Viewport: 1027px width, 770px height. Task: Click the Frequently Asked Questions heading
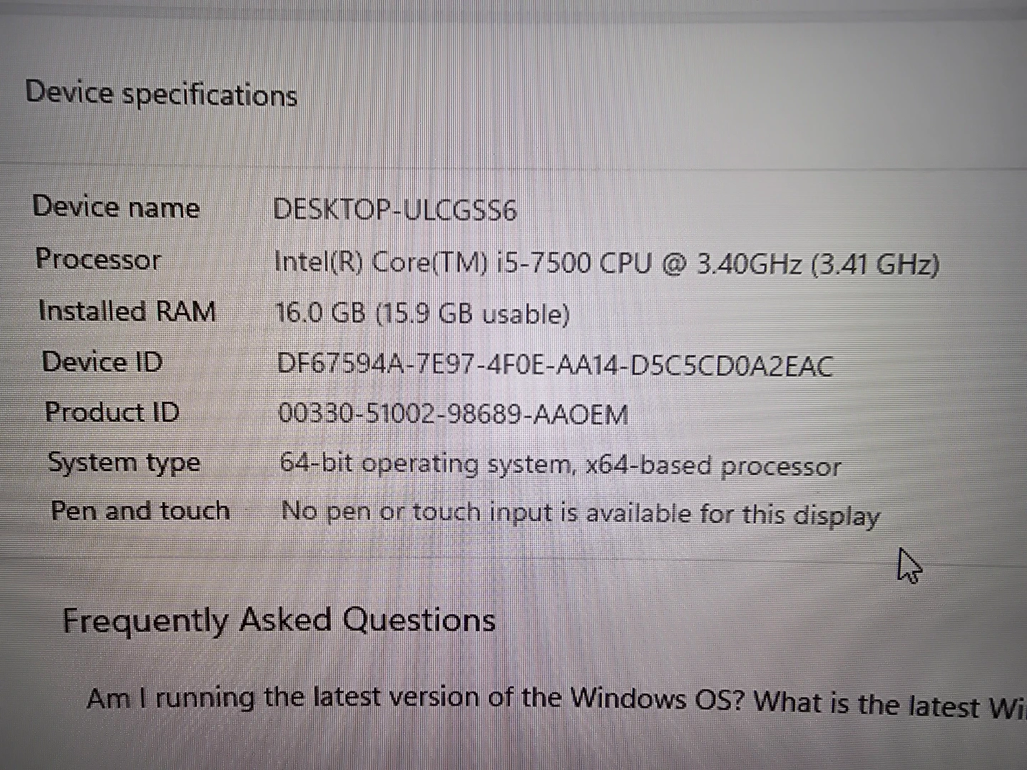click(279, 620)
